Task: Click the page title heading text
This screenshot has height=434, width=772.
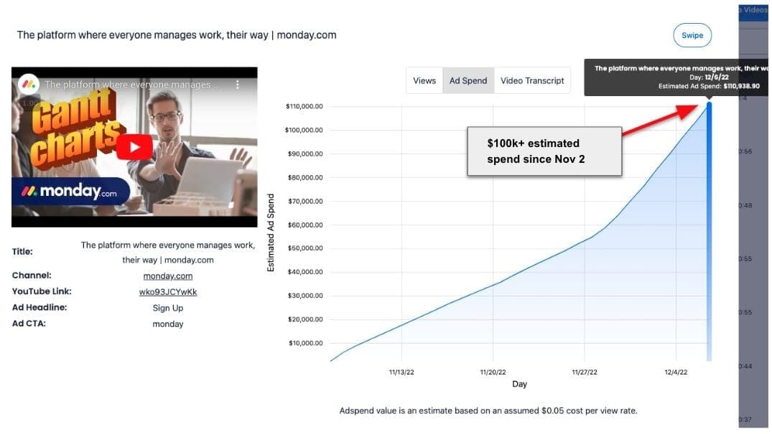Action: click(x=177, y=35)
